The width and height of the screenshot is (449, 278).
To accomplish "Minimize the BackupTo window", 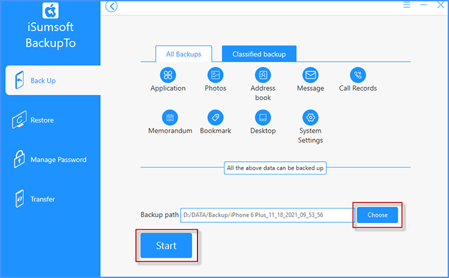I will coord(423,5).
